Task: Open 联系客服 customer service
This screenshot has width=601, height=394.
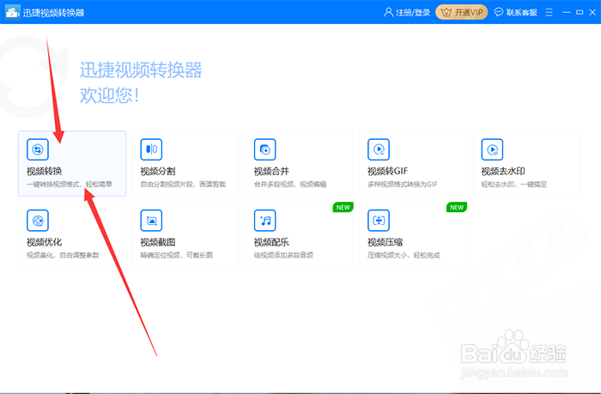Action: (x=522, y=13)
